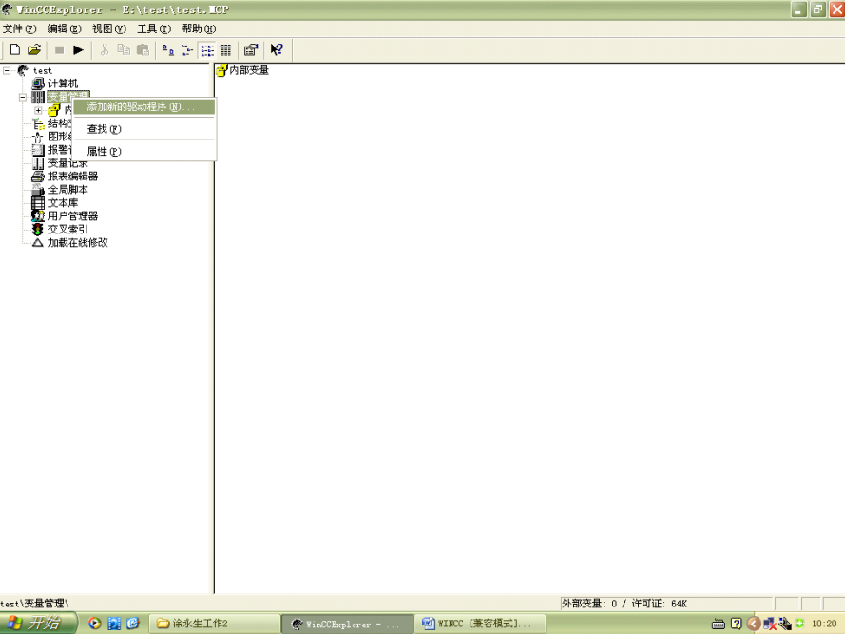Click the third quick launch icon
The height and width of the screenshot is (634, 845).
pyautogui.click(x=132, y=624)
